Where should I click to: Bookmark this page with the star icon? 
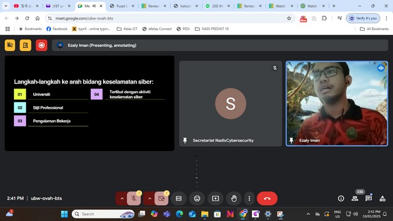(289, 18)
